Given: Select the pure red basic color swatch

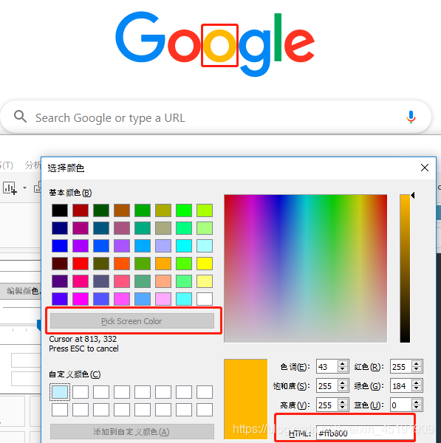Looking at the screenshot, I should pos(81,264).
